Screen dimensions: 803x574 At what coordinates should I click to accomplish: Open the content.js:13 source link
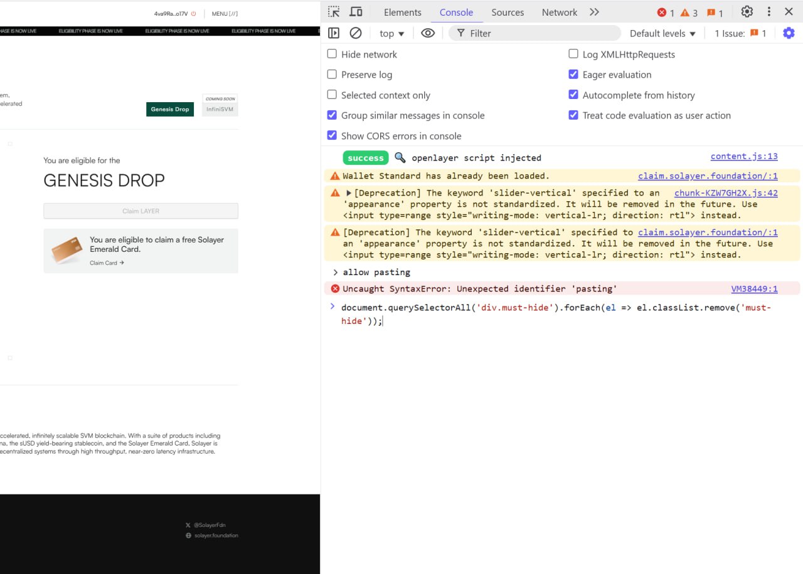tap(744, 157)
